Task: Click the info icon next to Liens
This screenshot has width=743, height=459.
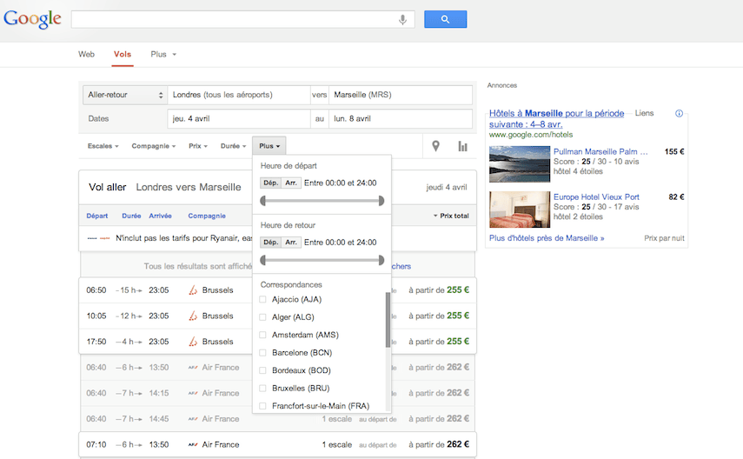Action: pos(679,113)
